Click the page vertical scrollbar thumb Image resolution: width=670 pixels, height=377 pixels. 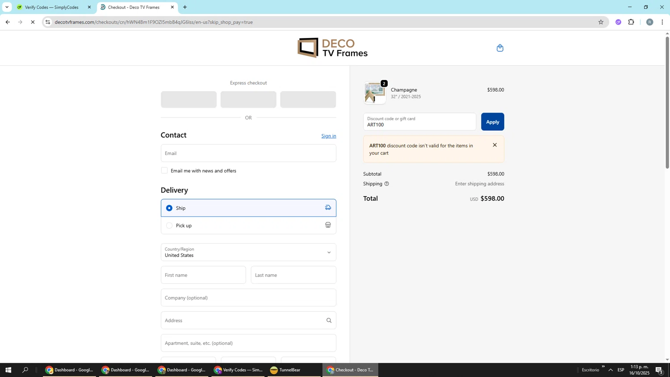point(667,102)
